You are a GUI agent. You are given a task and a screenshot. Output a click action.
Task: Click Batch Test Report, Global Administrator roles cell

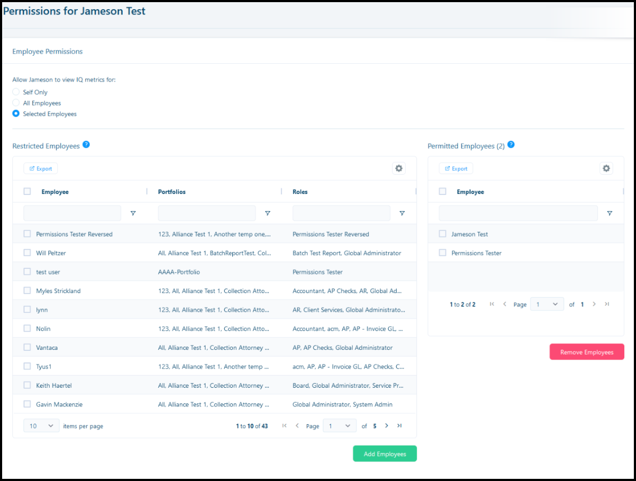347,253
